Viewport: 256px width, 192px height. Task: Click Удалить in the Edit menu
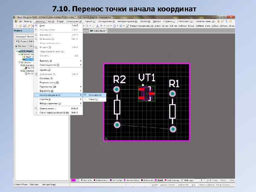58,70
